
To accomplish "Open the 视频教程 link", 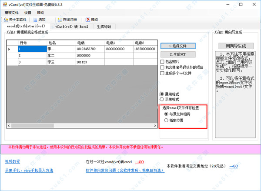I will (x=13, y=161).
